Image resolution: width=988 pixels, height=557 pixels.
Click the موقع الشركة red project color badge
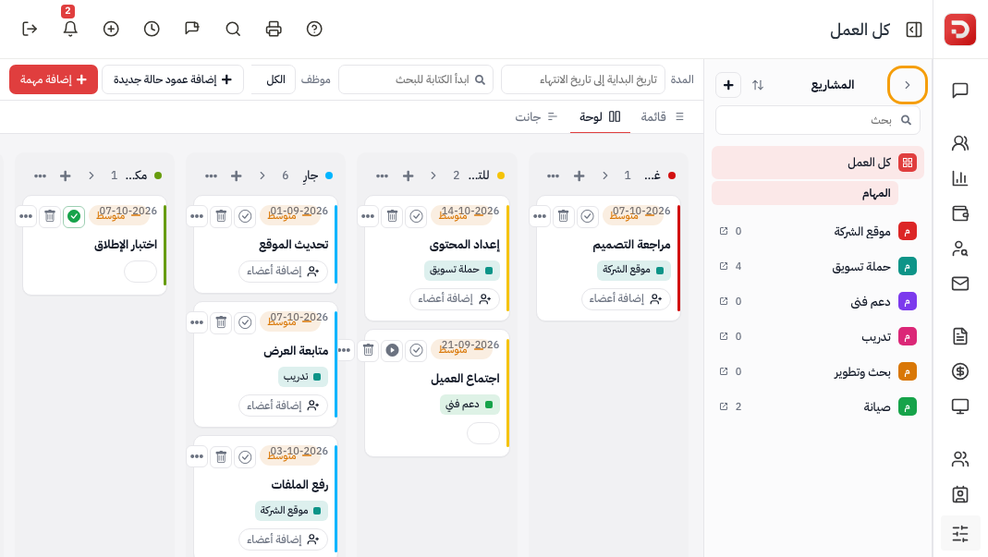pyautogui.click(x=908, y=231)
